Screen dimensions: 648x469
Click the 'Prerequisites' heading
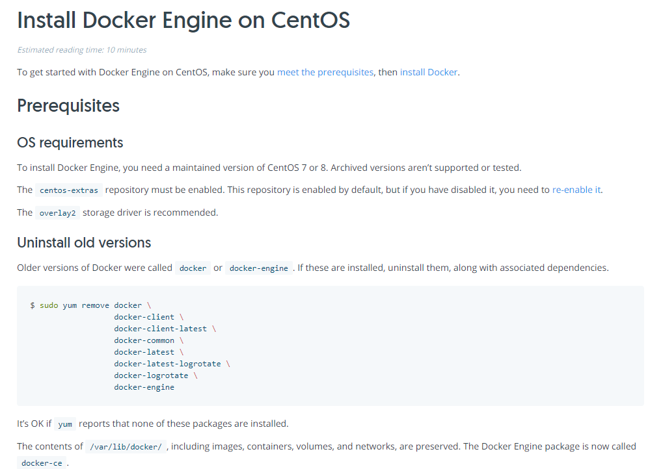click(x=68, y=106)
